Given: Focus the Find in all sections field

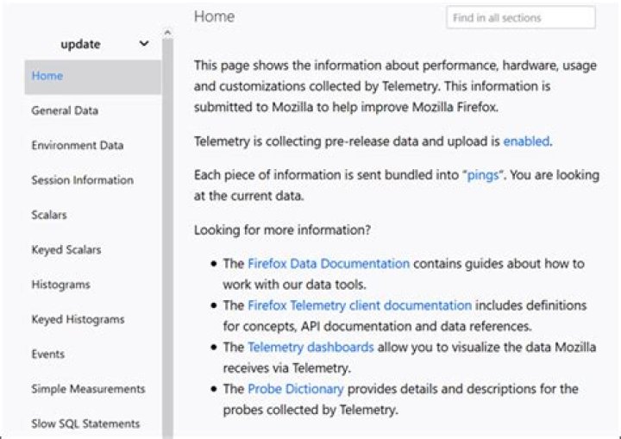Looking at the screenshot, I should click(521, 17).
